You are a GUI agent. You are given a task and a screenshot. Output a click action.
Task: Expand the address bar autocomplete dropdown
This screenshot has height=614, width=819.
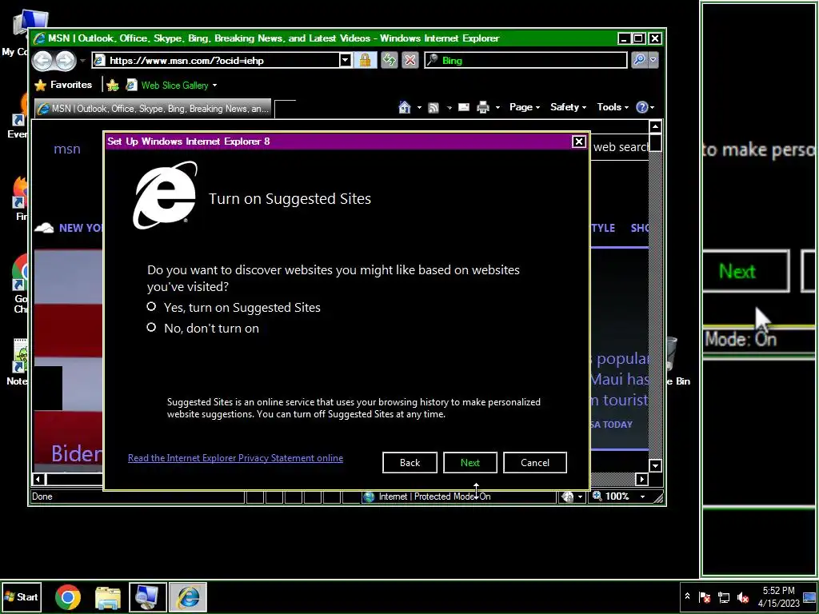coord(346,61)
